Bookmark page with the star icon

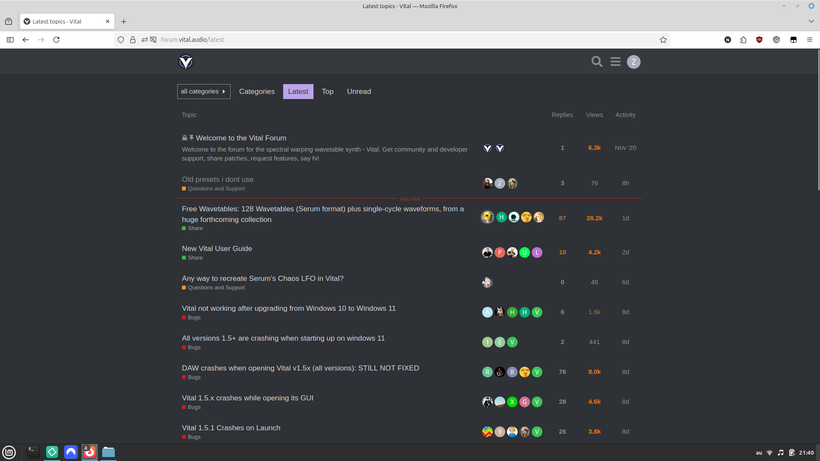[663, 40]
